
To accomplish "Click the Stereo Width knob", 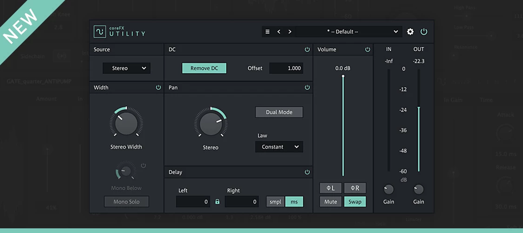I will pyautogui.click(x=126, y=123).
